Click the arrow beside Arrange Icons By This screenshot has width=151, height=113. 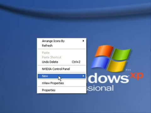(x=83, y=41)
